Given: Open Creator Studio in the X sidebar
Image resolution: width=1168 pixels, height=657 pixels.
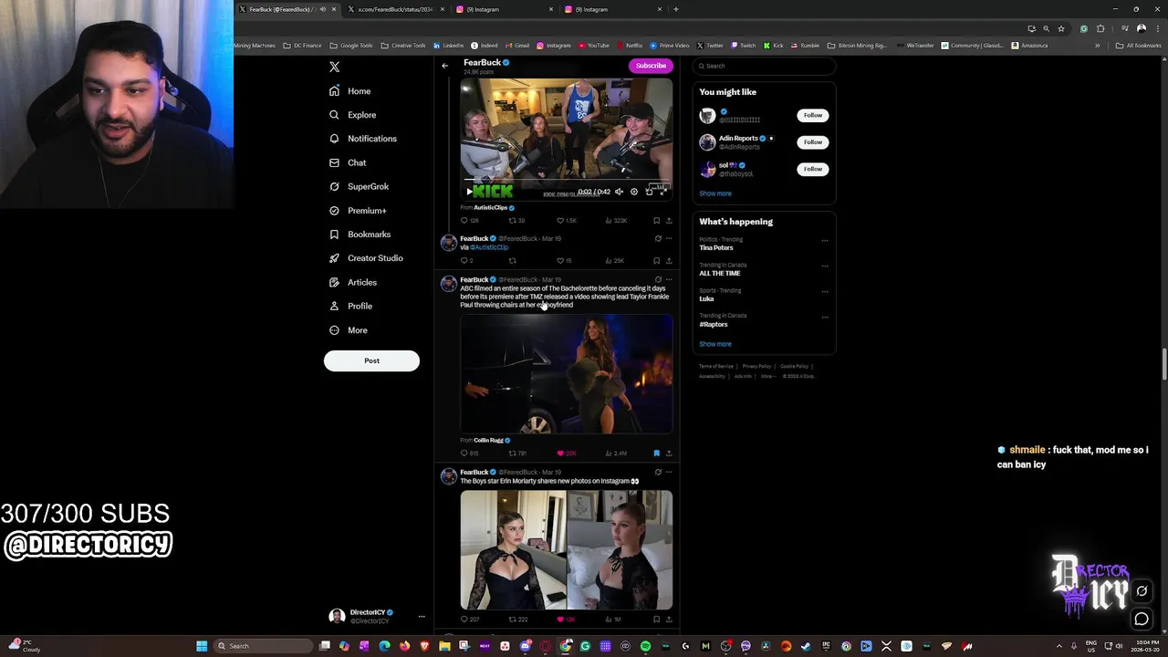Looking at the screenshot, I should pos(367,258).
